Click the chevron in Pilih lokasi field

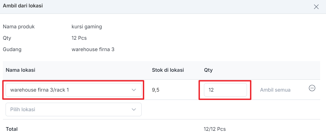134,110
